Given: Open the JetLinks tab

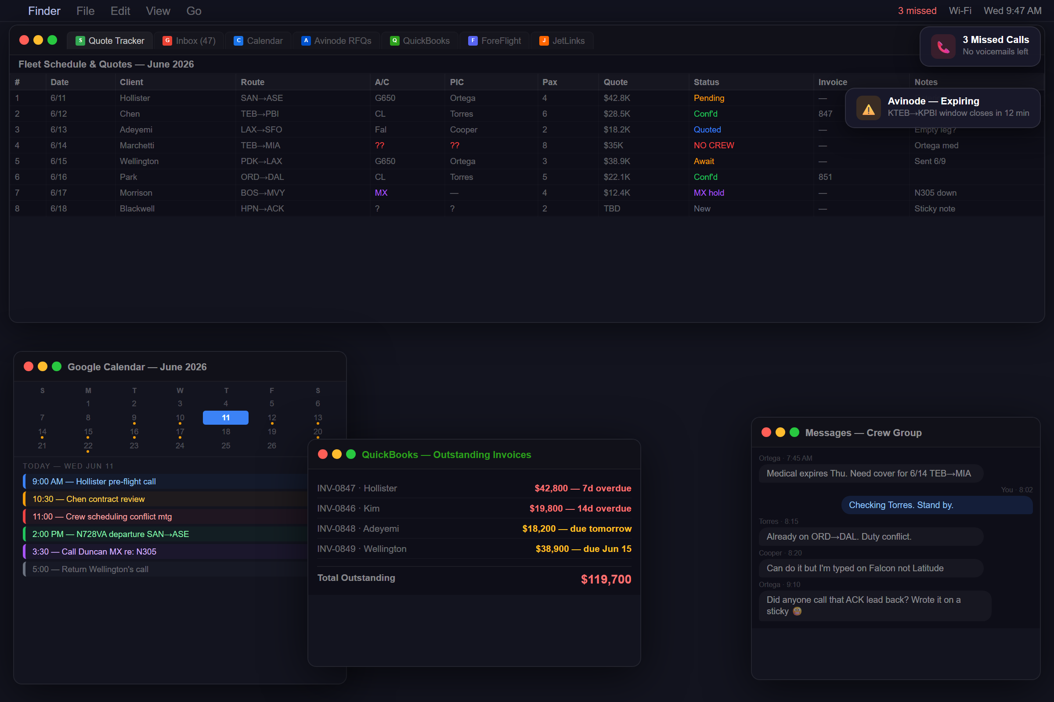Looking at the screenshot, I should 562,41.
